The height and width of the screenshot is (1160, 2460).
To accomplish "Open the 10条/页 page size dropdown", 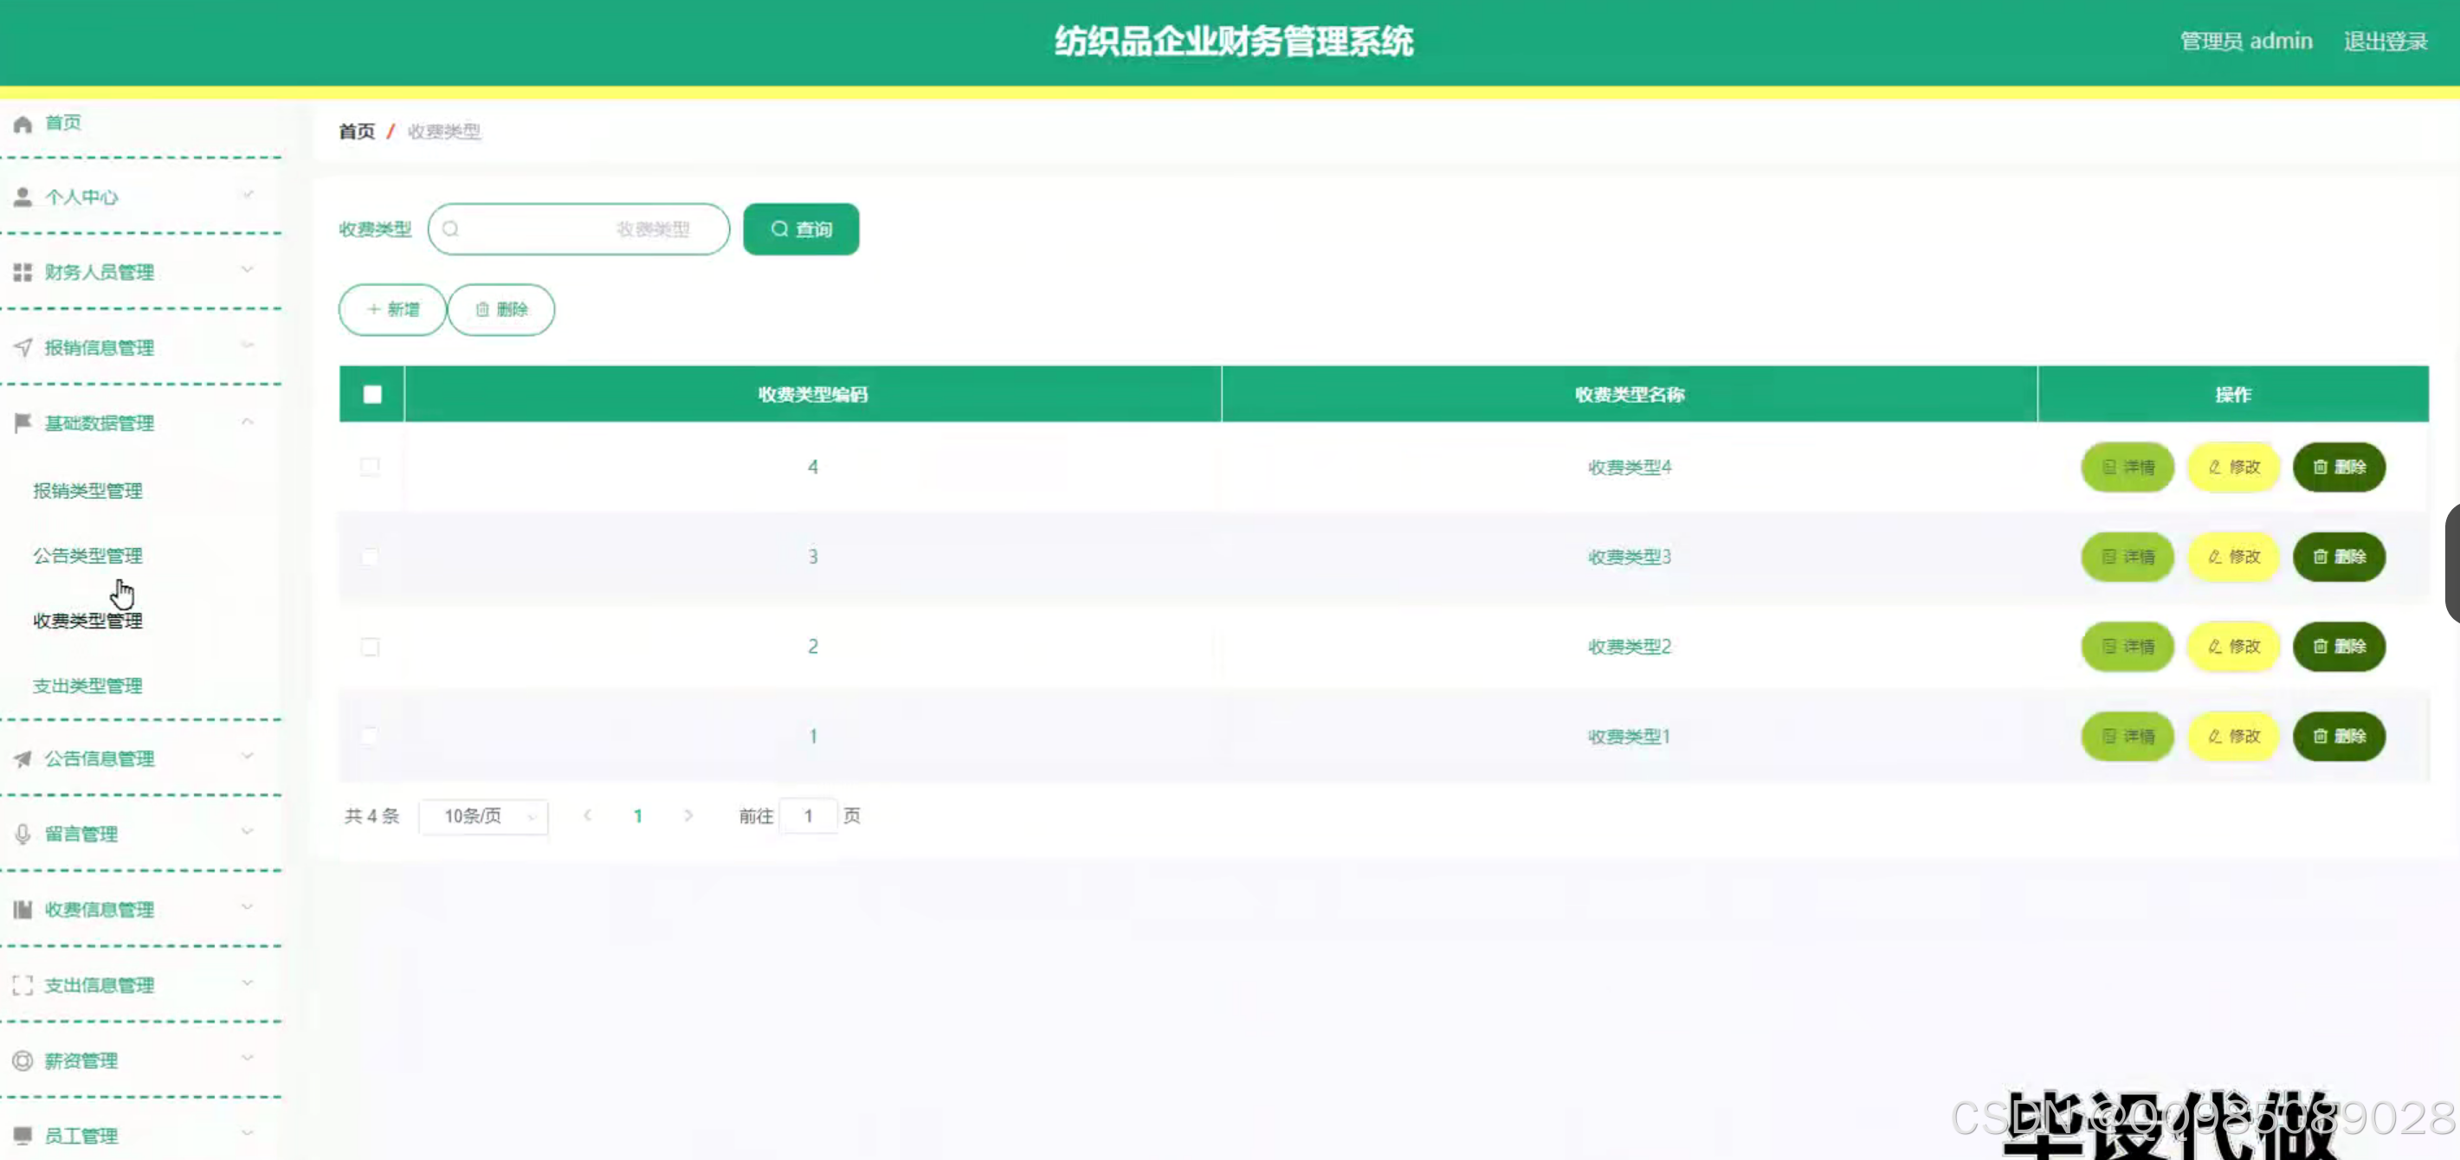I will tap(483, 816).
